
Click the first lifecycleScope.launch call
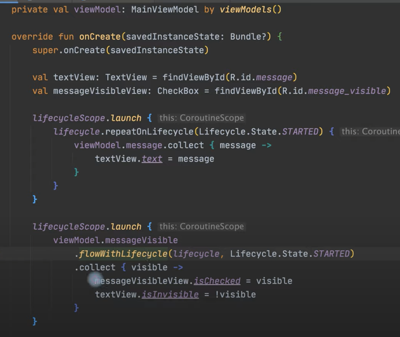click(87, 118)
